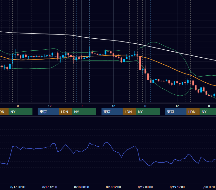Click the 8/17 12:00 date label
This screenshot has width=216, height=190.
coord(50,187)
